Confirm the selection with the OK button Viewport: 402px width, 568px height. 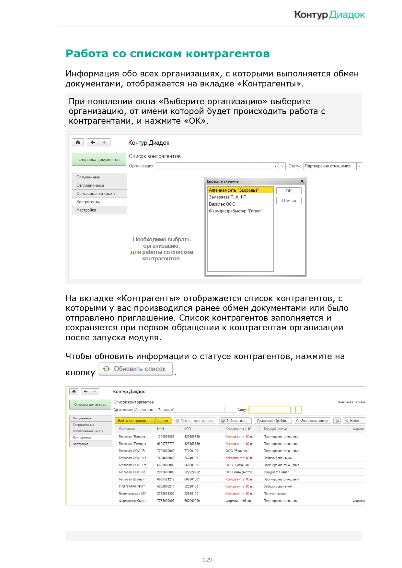[289, 191]
